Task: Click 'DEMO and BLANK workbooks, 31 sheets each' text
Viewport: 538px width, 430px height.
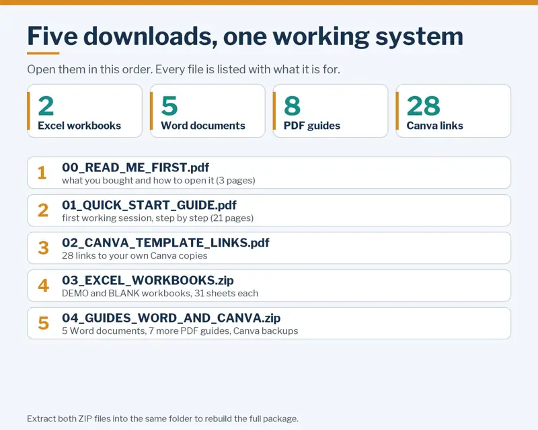Action: coord(160,294)
